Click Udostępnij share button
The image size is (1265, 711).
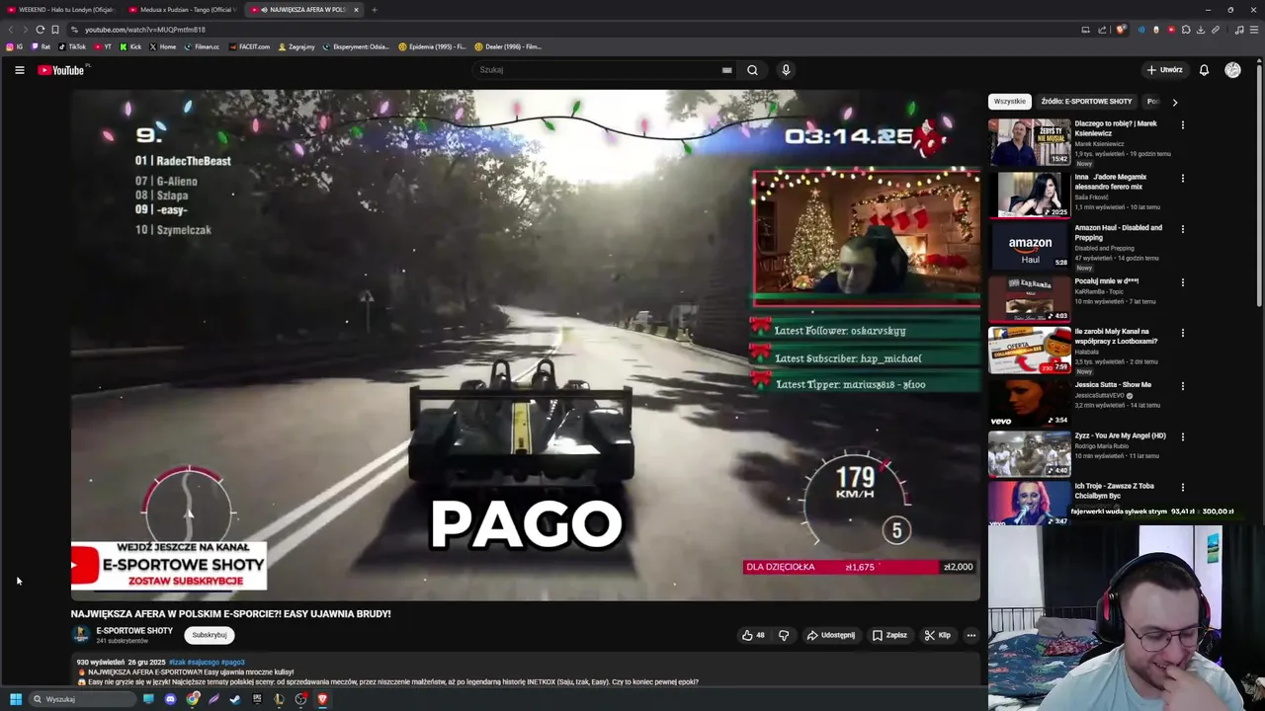(x=831, y=635)
